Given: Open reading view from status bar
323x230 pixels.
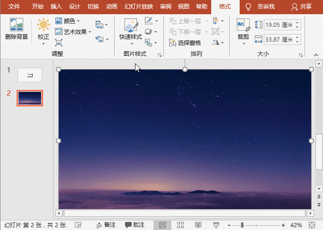Looking at the screenshot, I should coord(198,225).
